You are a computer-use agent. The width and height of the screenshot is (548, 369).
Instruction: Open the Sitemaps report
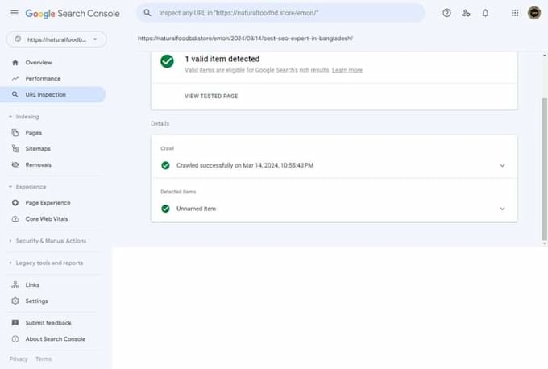[52, 148]
